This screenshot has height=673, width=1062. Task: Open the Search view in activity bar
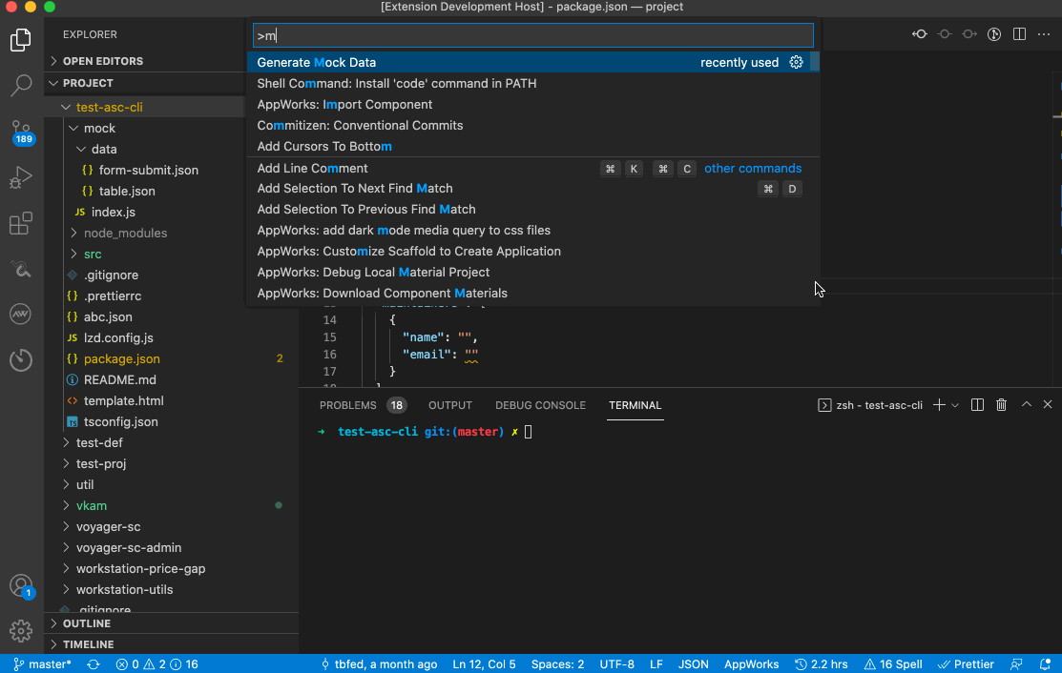pos(21,86)
